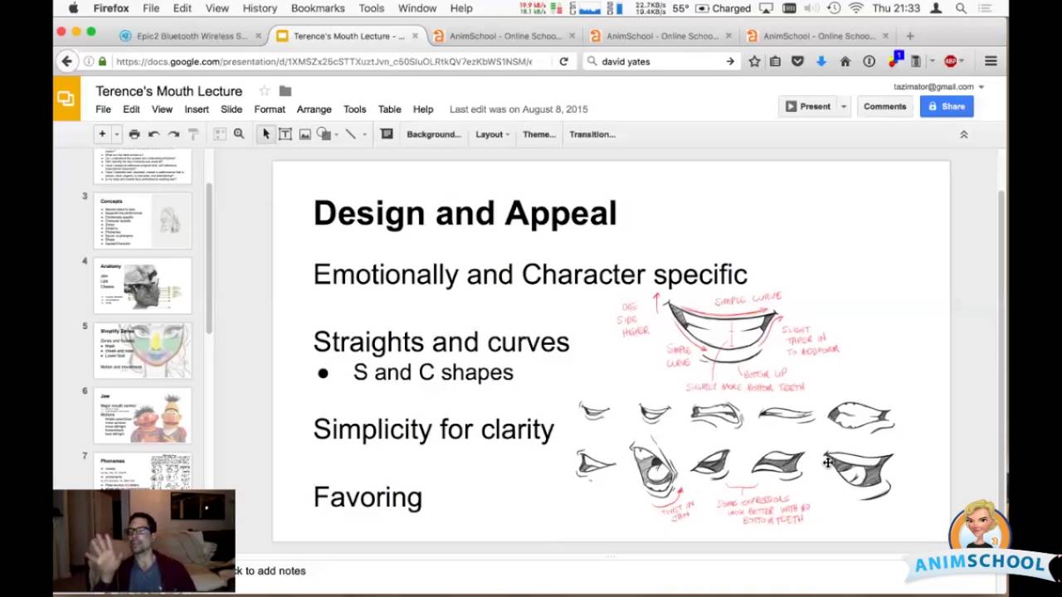Open the Firefox hamburger menu
The image size is (1062, 597).
[990, 61]
